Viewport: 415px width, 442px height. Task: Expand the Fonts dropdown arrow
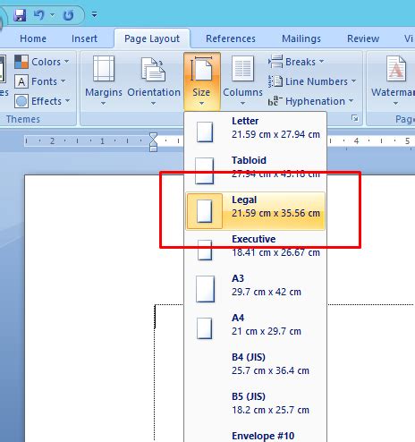(64, 81)
